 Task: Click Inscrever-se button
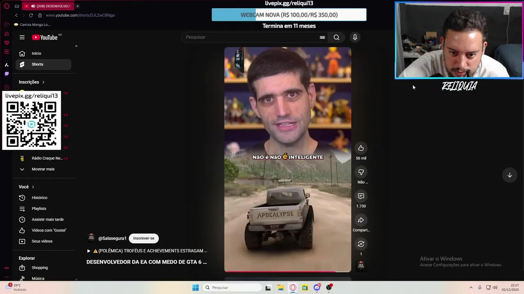[x=144, y=238]
